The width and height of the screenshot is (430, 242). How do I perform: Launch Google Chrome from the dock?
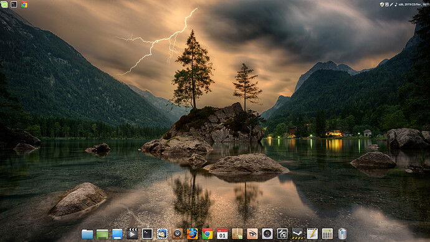point(208,234)
